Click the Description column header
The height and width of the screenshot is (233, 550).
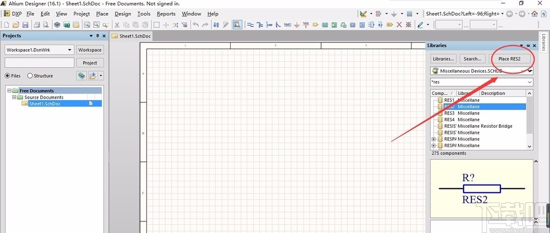[503, 93]
